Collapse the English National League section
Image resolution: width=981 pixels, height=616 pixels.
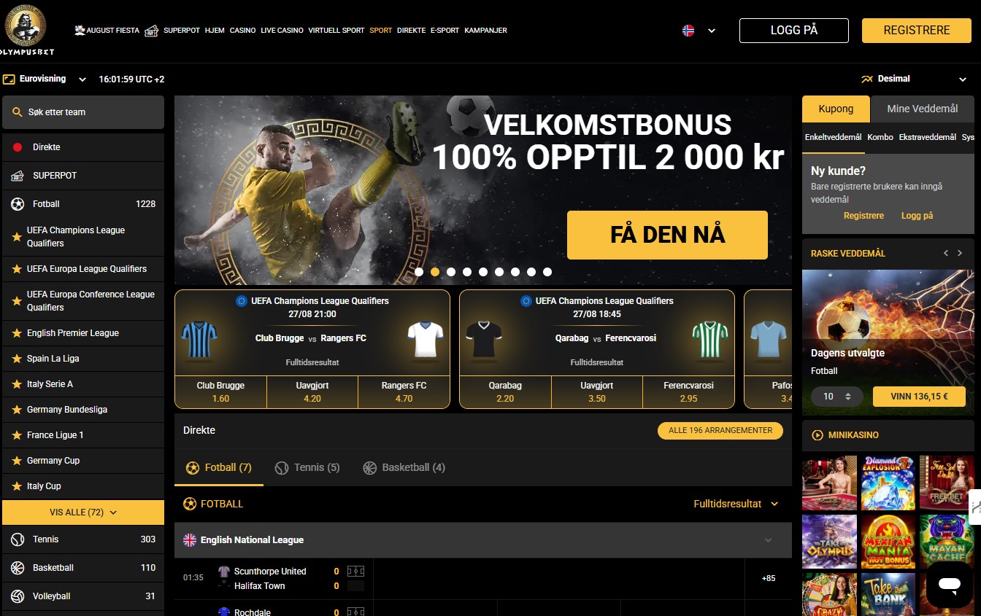click(768, 540)
